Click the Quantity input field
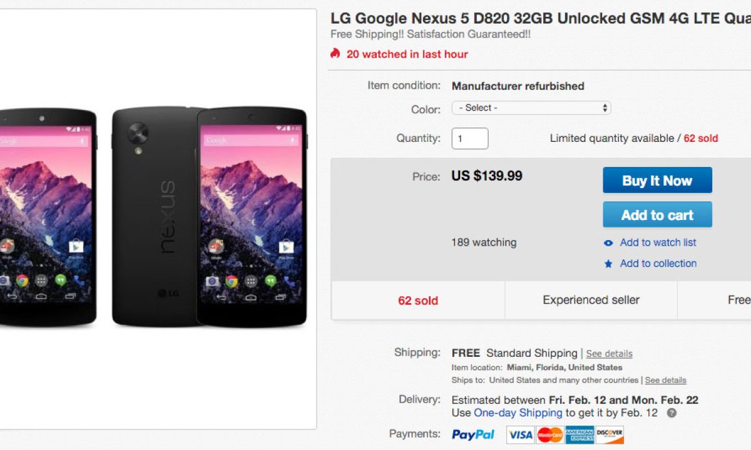The width and height of the screenshot is (751, 450). [469, 139]
